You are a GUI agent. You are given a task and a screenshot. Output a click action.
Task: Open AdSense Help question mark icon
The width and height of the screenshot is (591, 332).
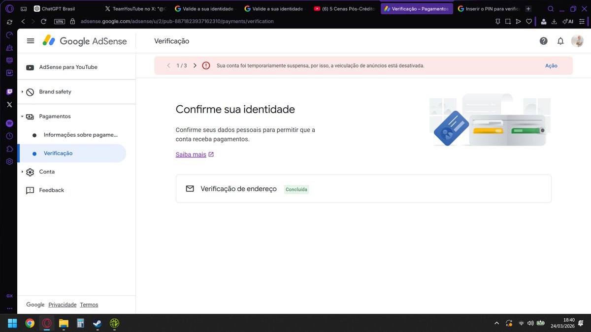[543, 41]
